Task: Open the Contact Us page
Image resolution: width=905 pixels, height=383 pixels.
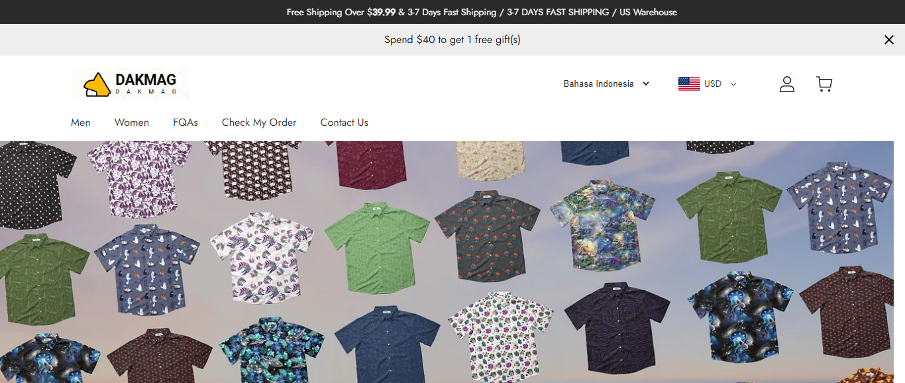Action: (345, 123)
